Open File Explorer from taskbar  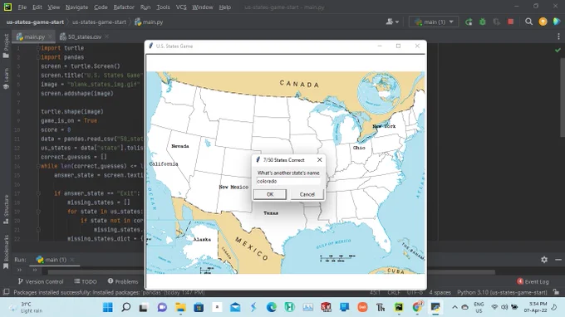tap(180, 307)
